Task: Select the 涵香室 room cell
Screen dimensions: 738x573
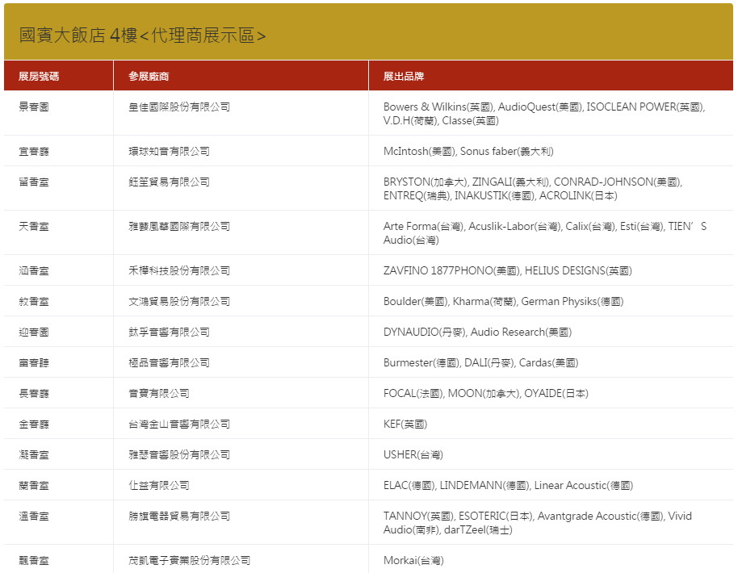Action: [x=58, y=270]
